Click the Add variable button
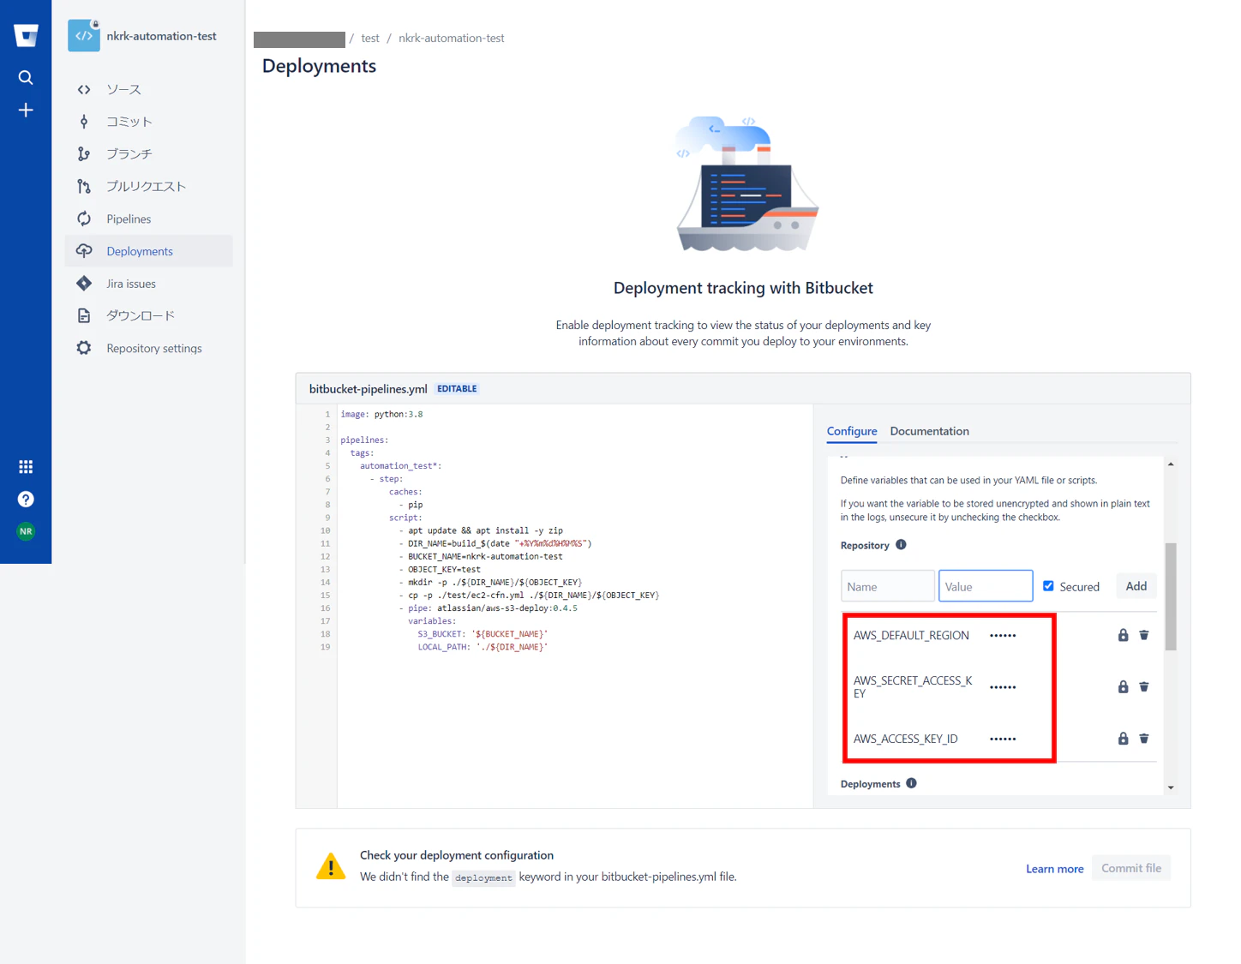 pyautogui.click(x=1136, y=586)
